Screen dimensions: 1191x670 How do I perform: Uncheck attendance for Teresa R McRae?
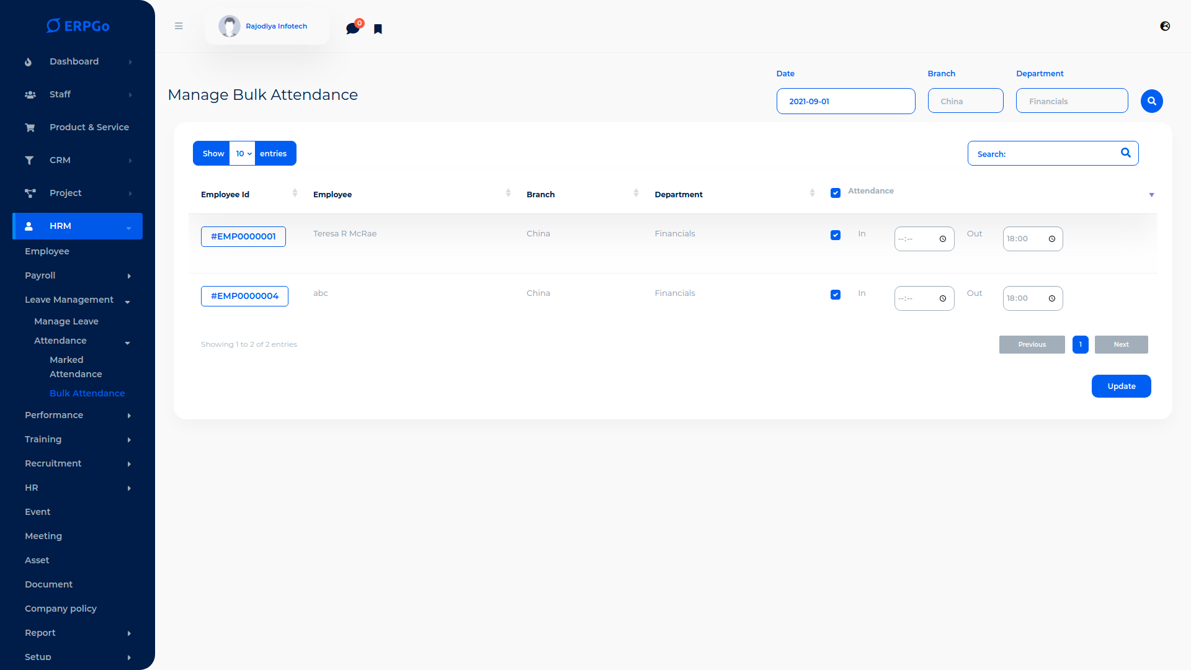836,235
